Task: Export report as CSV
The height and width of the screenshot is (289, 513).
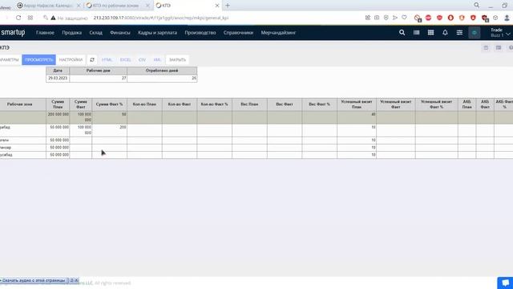Action: (142, 59)
